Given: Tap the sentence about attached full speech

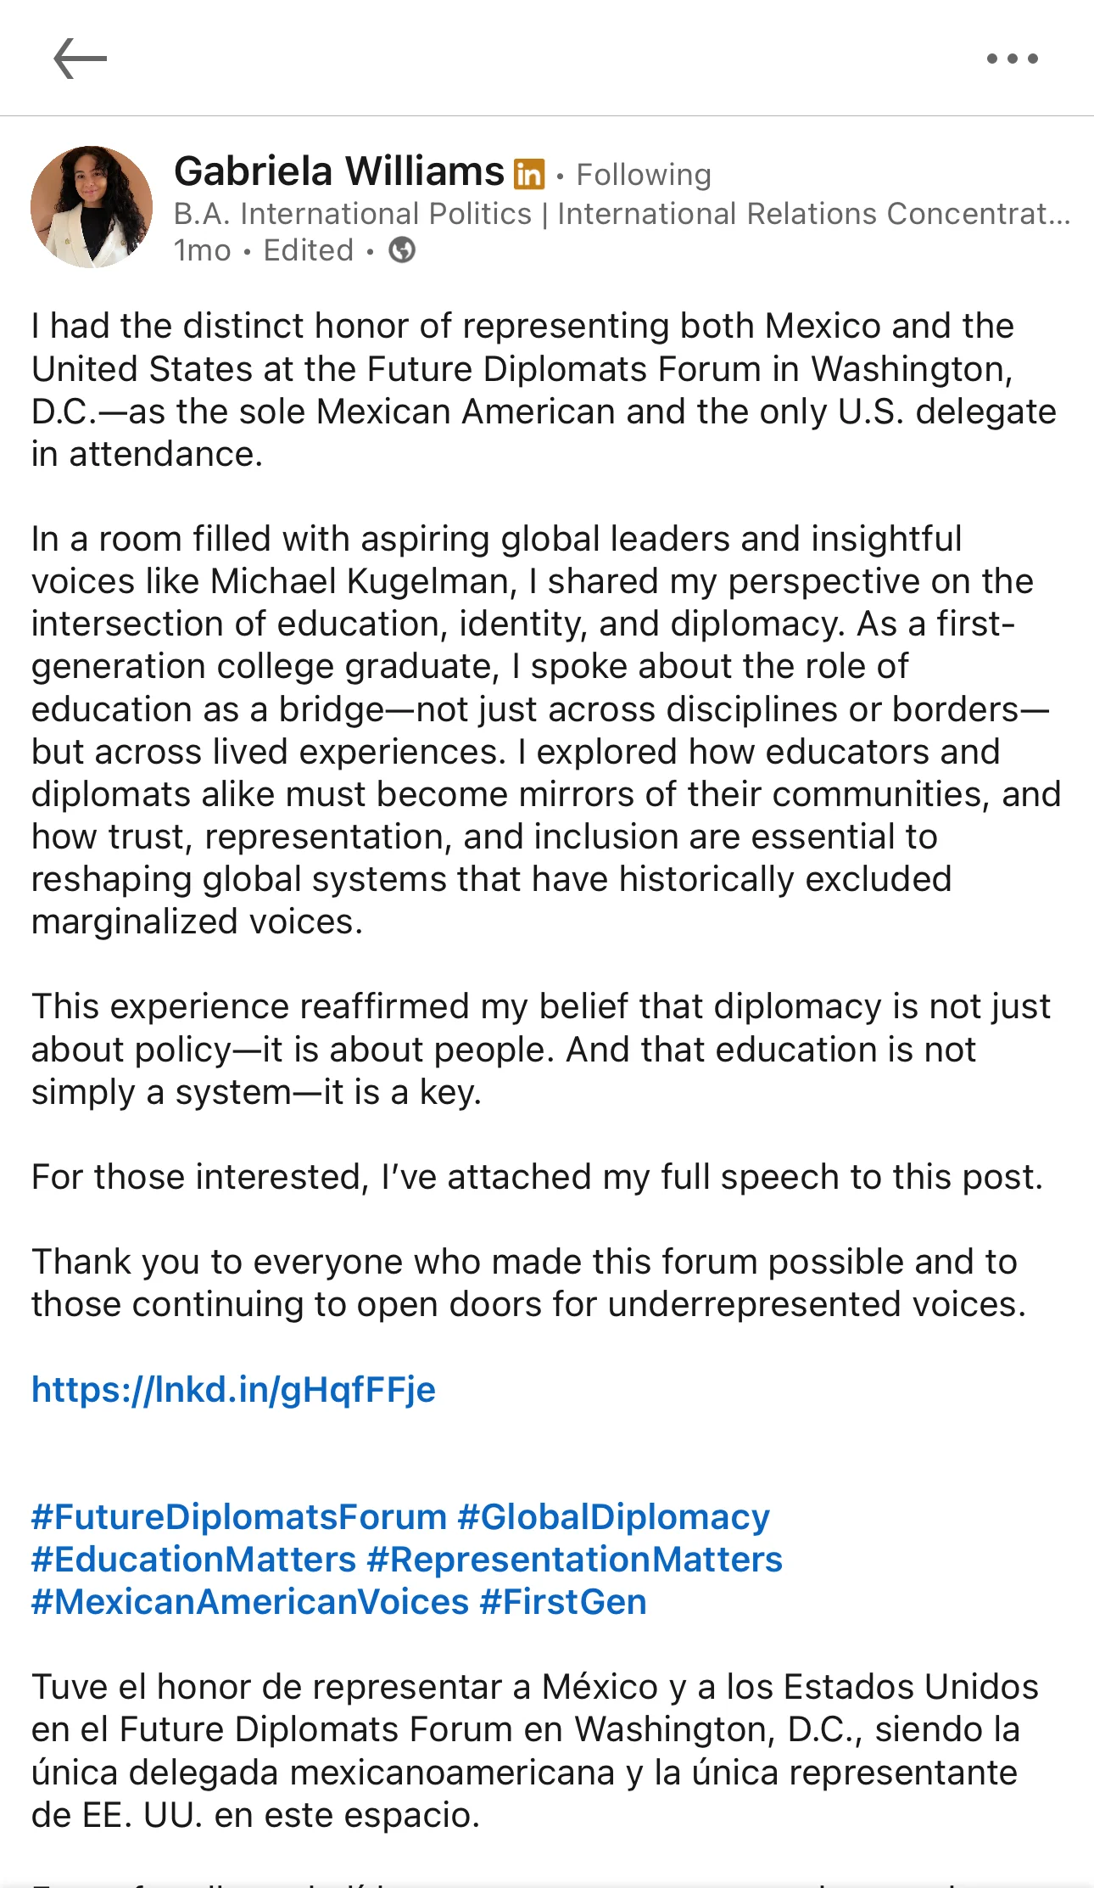Looking at the screenshot, I should pyautogui.click(x=537, y=1177).
